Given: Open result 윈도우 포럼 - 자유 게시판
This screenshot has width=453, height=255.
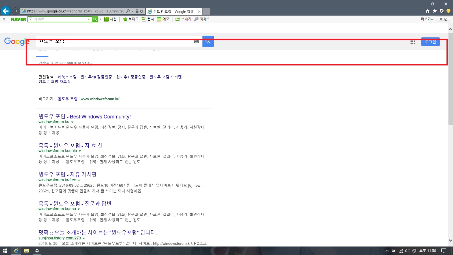Looking at the screenshot, I should 68,174.
